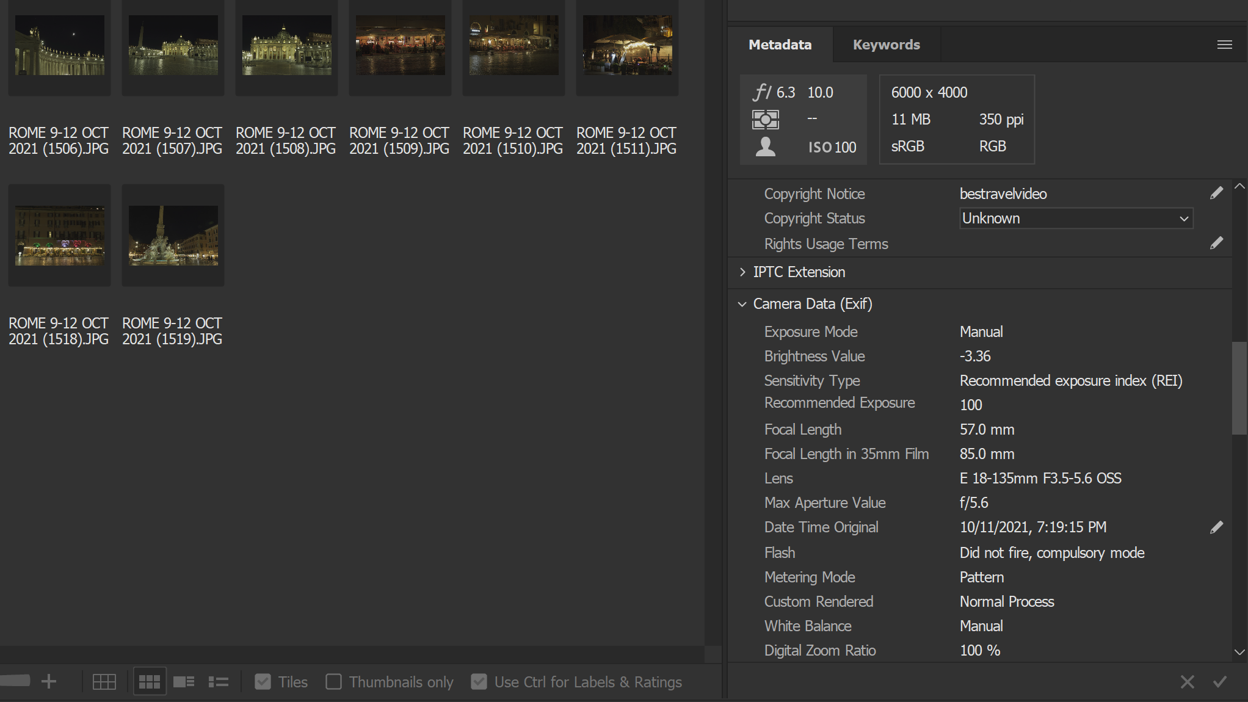Edit Rights Usage Terms with pencil icon
Image resolution: width=1248 pixels, height=702 pixels.
pyautogui.click(x=1216, y=243)
